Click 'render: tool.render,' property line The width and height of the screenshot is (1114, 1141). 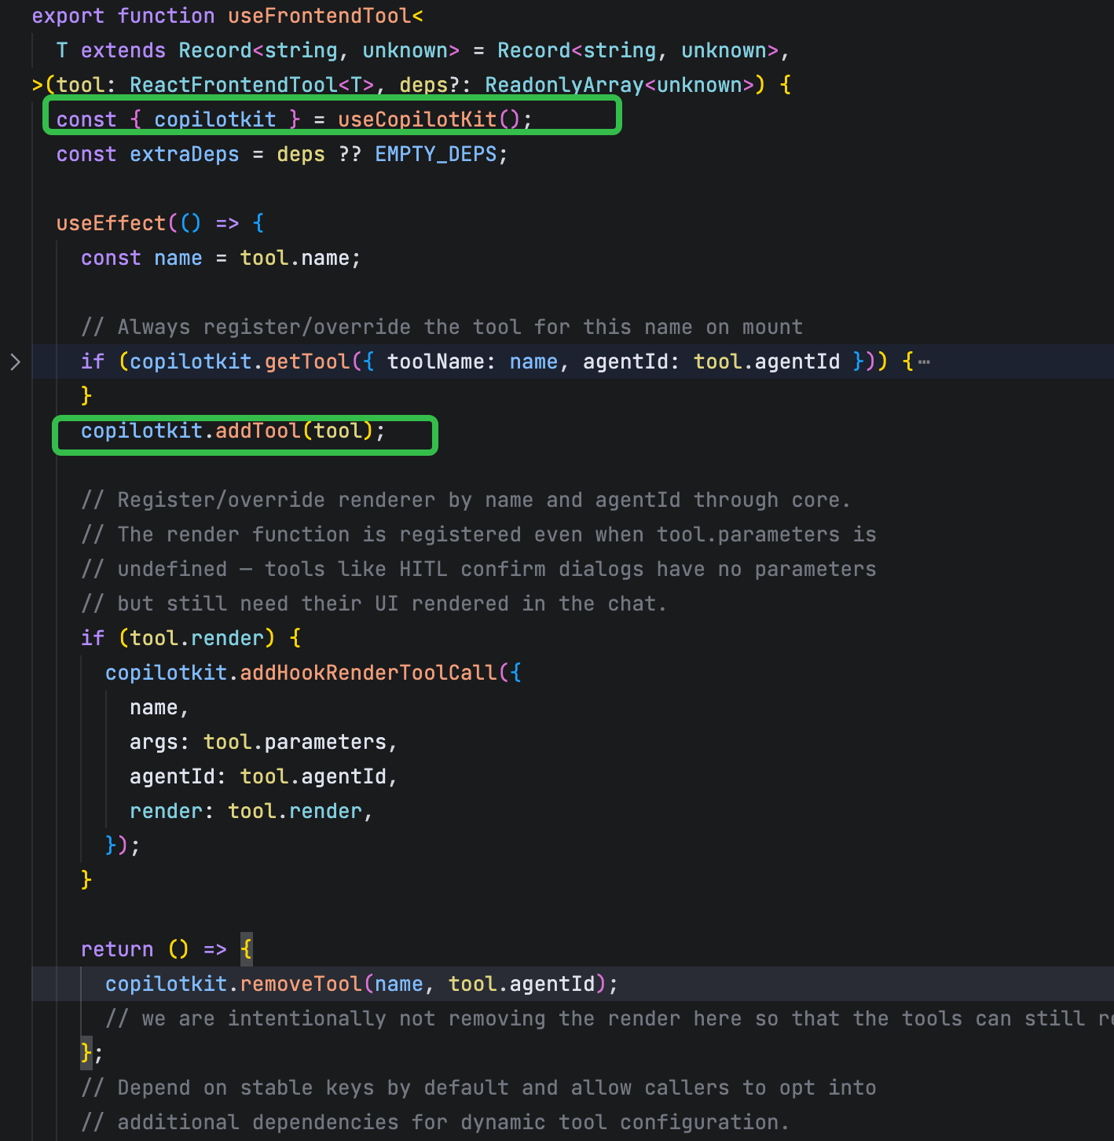(x=251, y=811)
